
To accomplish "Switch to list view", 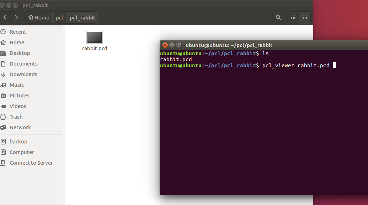I will 293,18.
